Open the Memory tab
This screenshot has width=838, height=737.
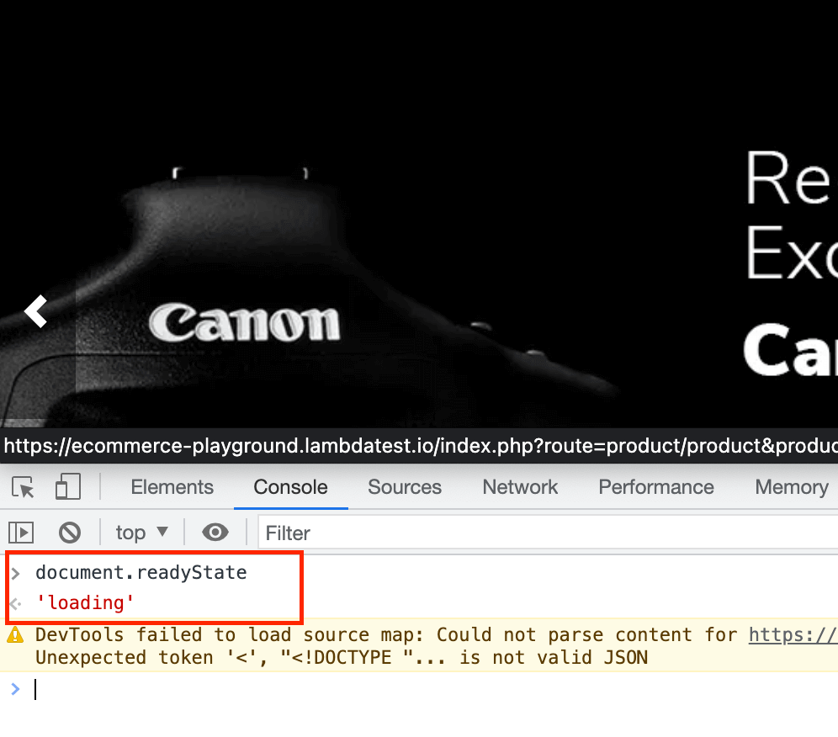tap(792, 487)
